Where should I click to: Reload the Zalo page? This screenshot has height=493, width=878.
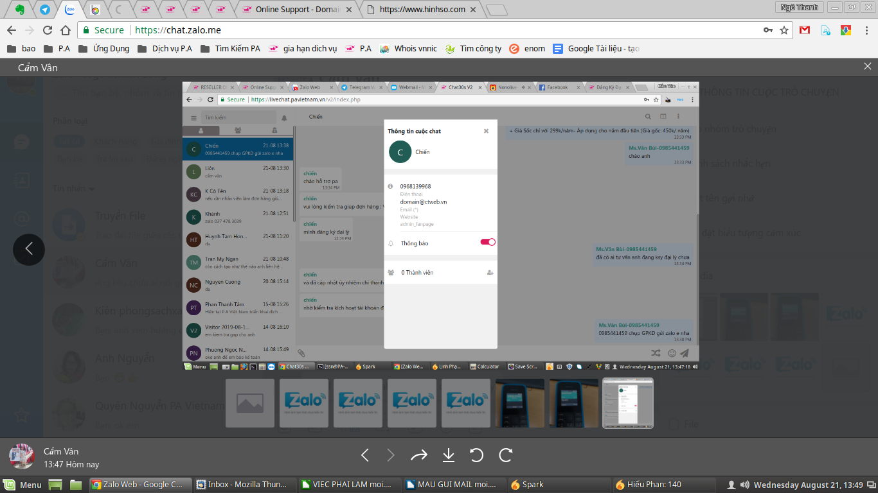coord(48,30)
